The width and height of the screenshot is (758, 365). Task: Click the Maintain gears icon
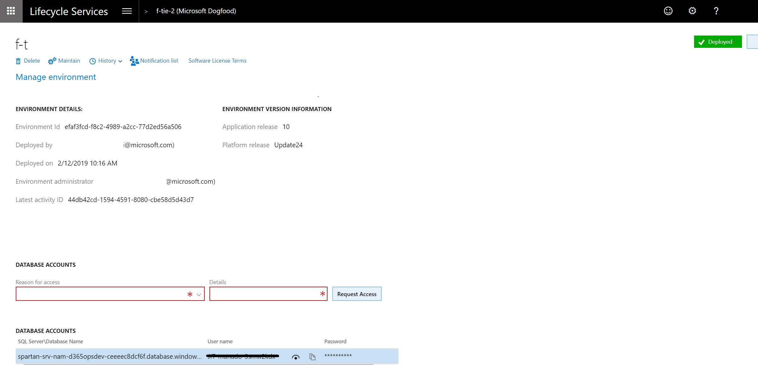(52, 61)
